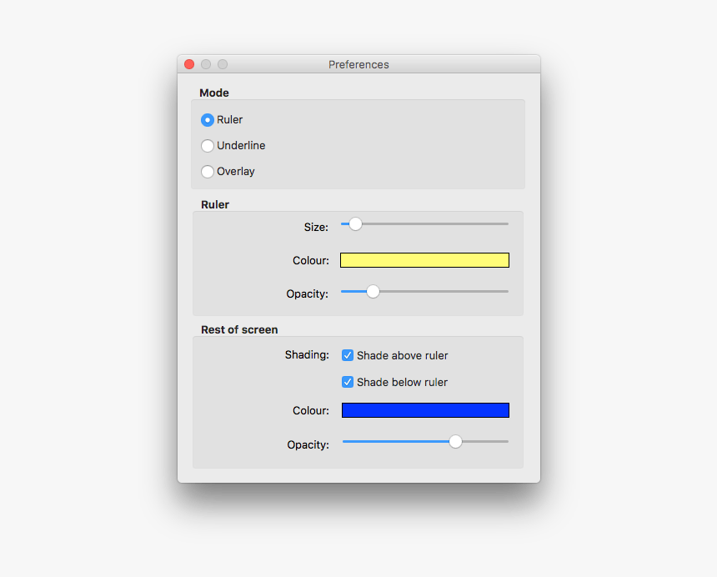Click the Shade above ruler text label
This screenshot has height=577, width=717.
401,355
